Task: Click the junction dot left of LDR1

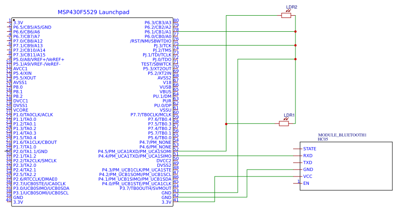Action: pyautogui.click(x=226, y=124)
